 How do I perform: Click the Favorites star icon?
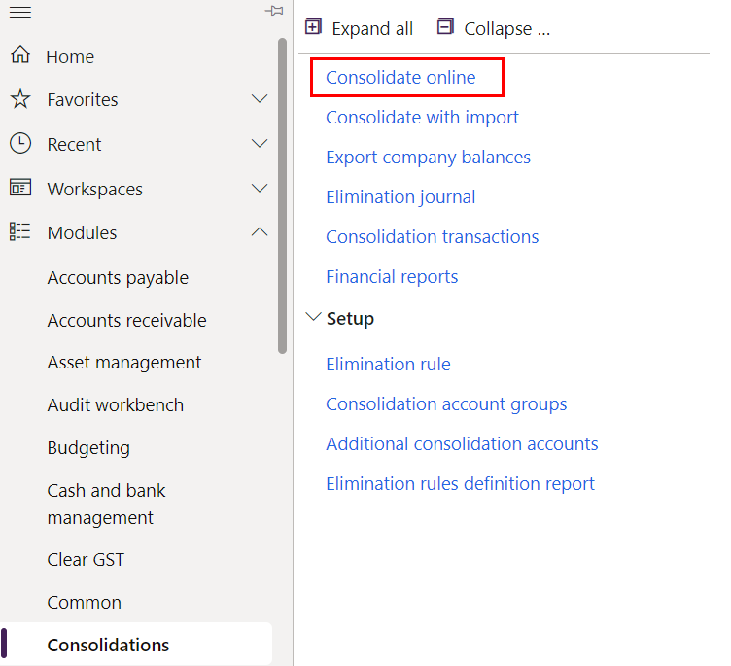pos(20,99)
